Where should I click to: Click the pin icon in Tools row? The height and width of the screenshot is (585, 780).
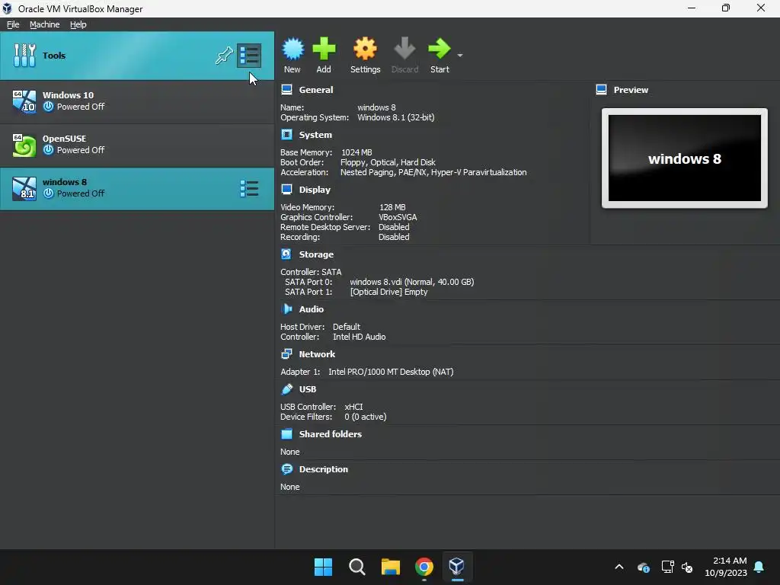pos(224,55)
